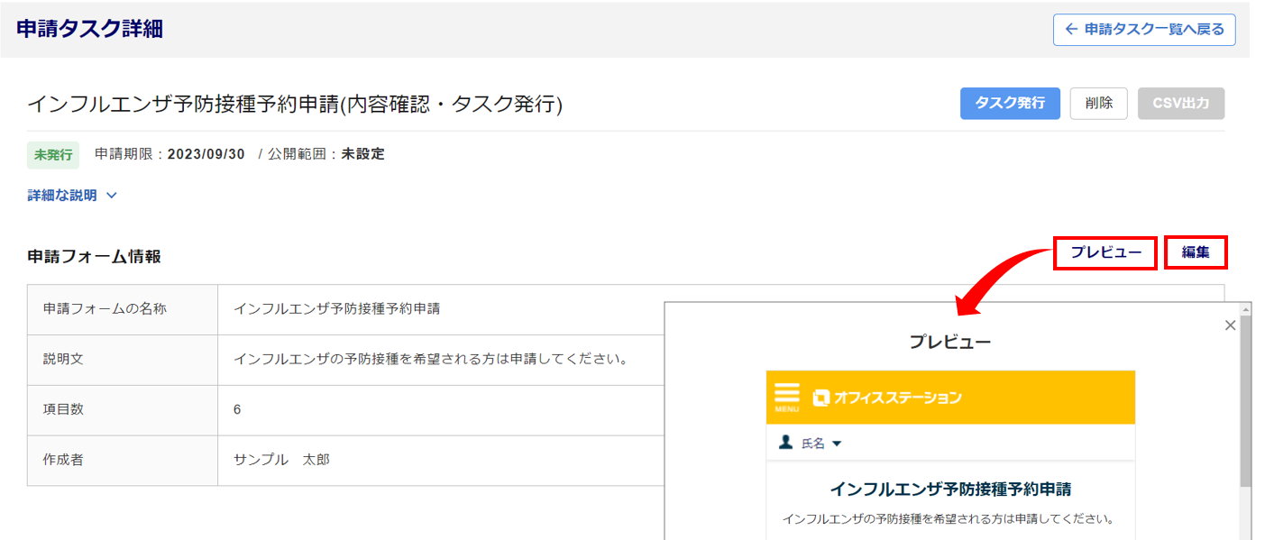Viewport: 1265px width, 540px height.
Task: Open the プレビュー link
Action: pos(1105,252)
